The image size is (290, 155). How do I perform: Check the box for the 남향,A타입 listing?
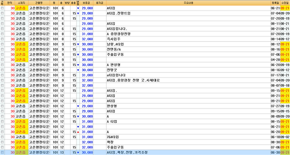pos(2,44)
